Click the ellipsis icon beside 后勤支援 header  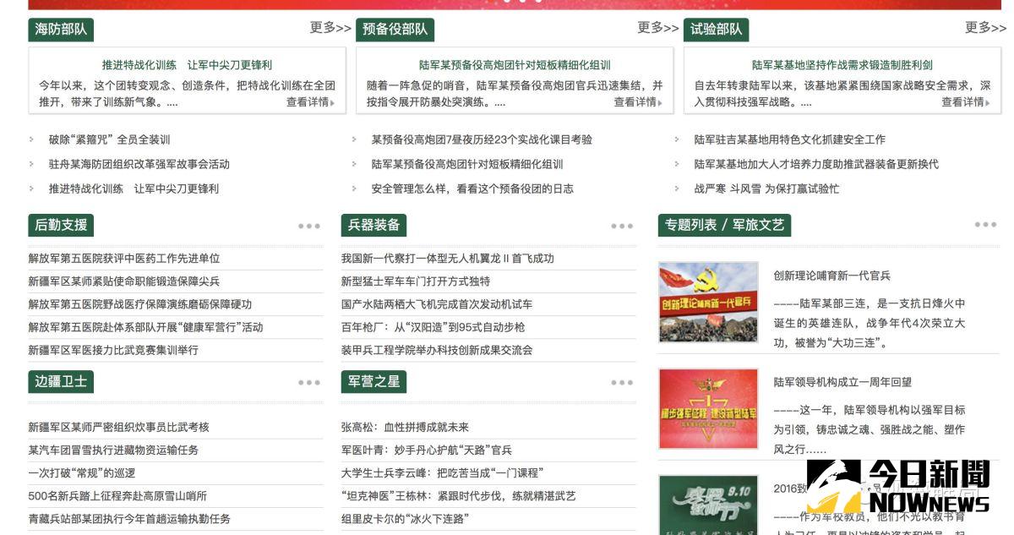click(310, 225)
